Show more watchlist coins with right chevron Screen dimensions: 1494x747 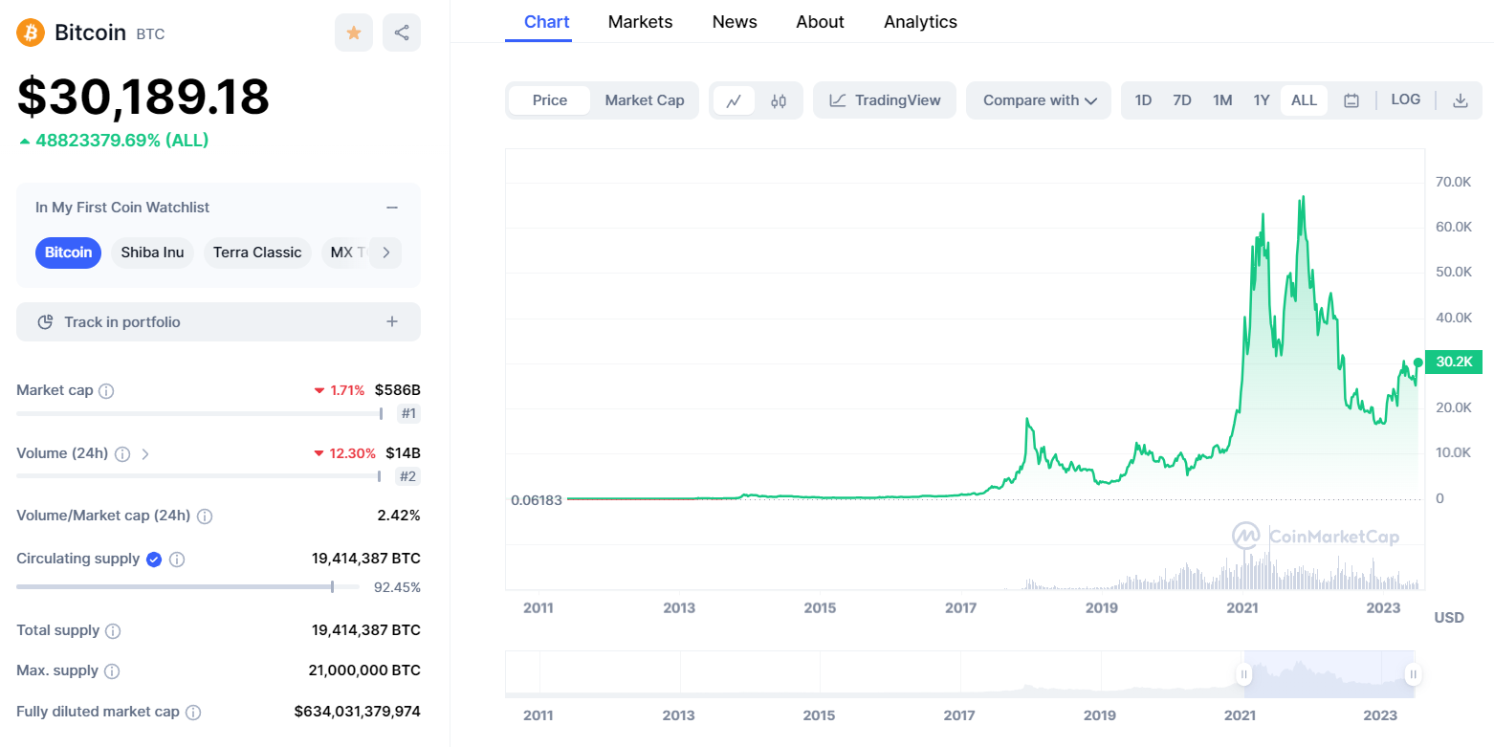point(385,253)
